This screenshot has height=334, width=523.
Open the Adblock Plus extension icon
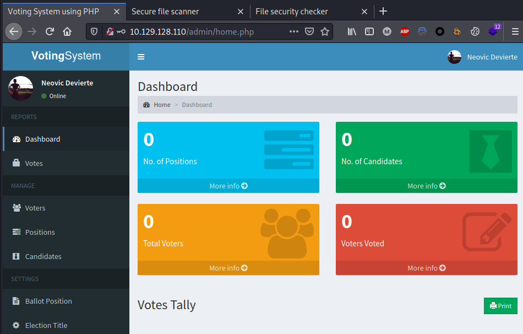405,32
